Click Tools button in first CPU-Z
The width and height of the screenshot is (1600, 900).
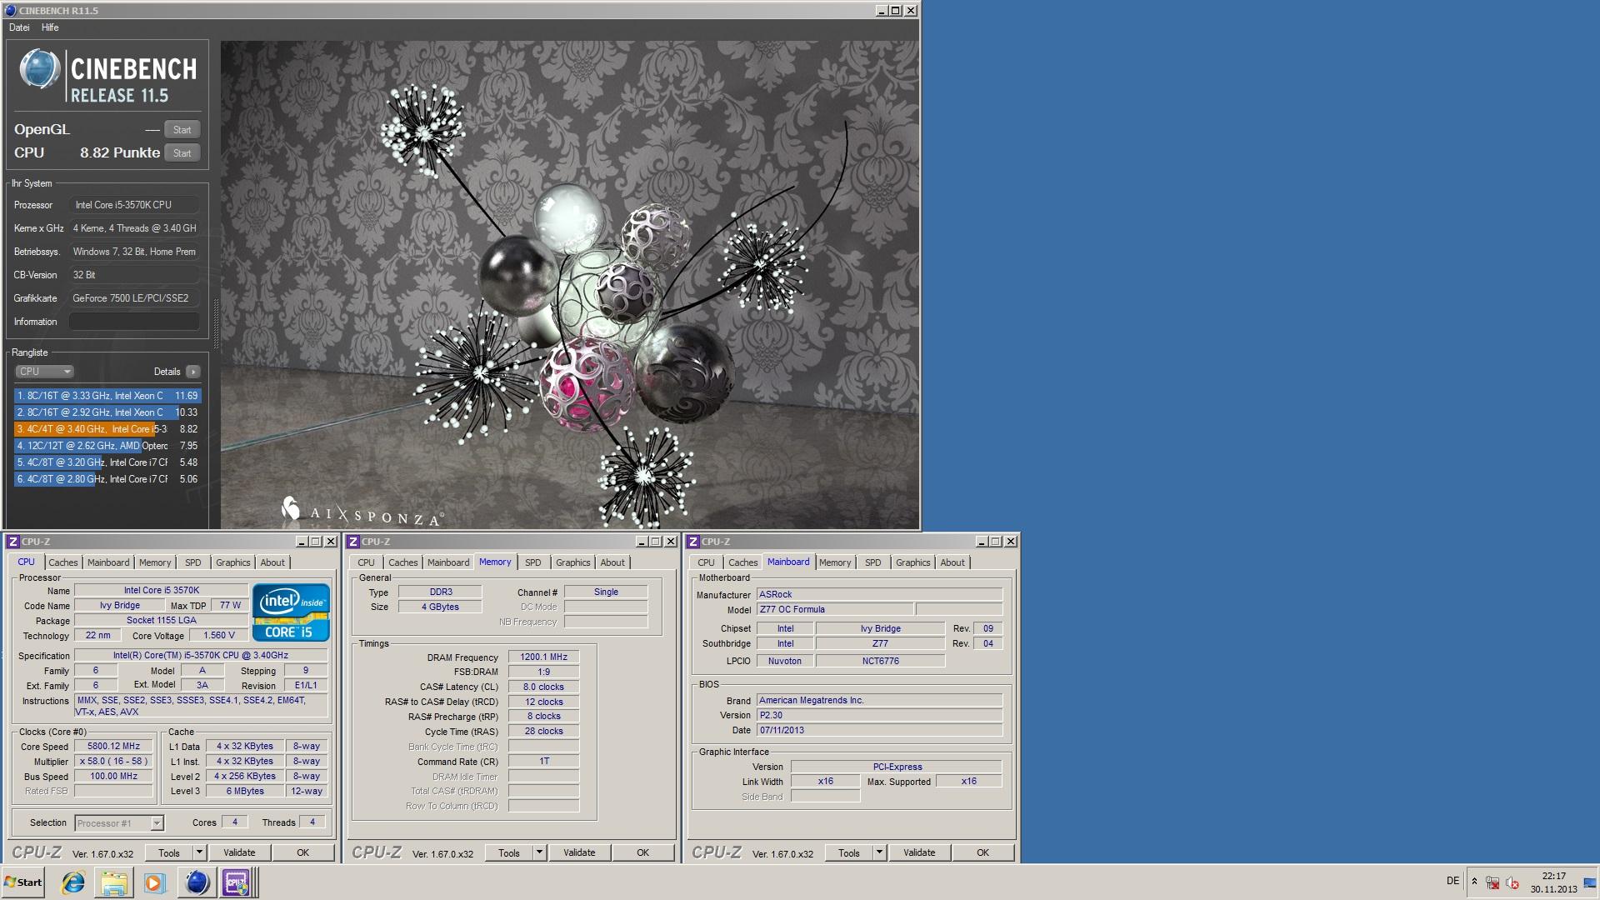169,852
